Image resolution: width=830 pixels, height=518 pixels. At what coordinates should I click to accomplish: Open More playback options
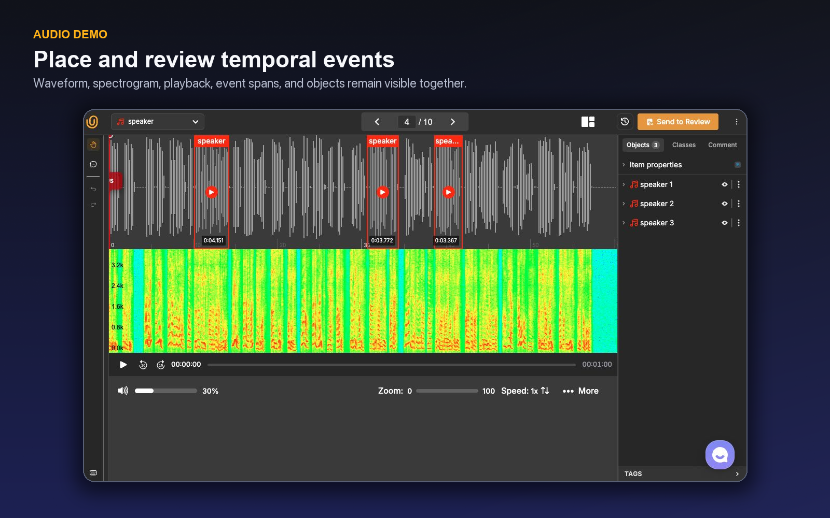coord(580,391)
